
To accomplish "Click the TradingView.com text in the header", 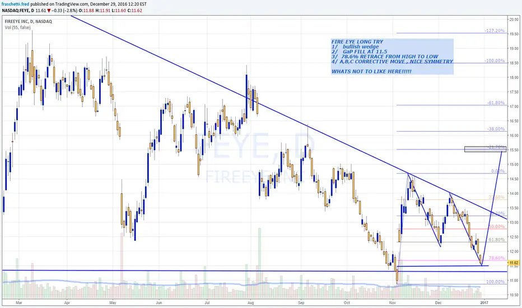I will click(70, 4).
